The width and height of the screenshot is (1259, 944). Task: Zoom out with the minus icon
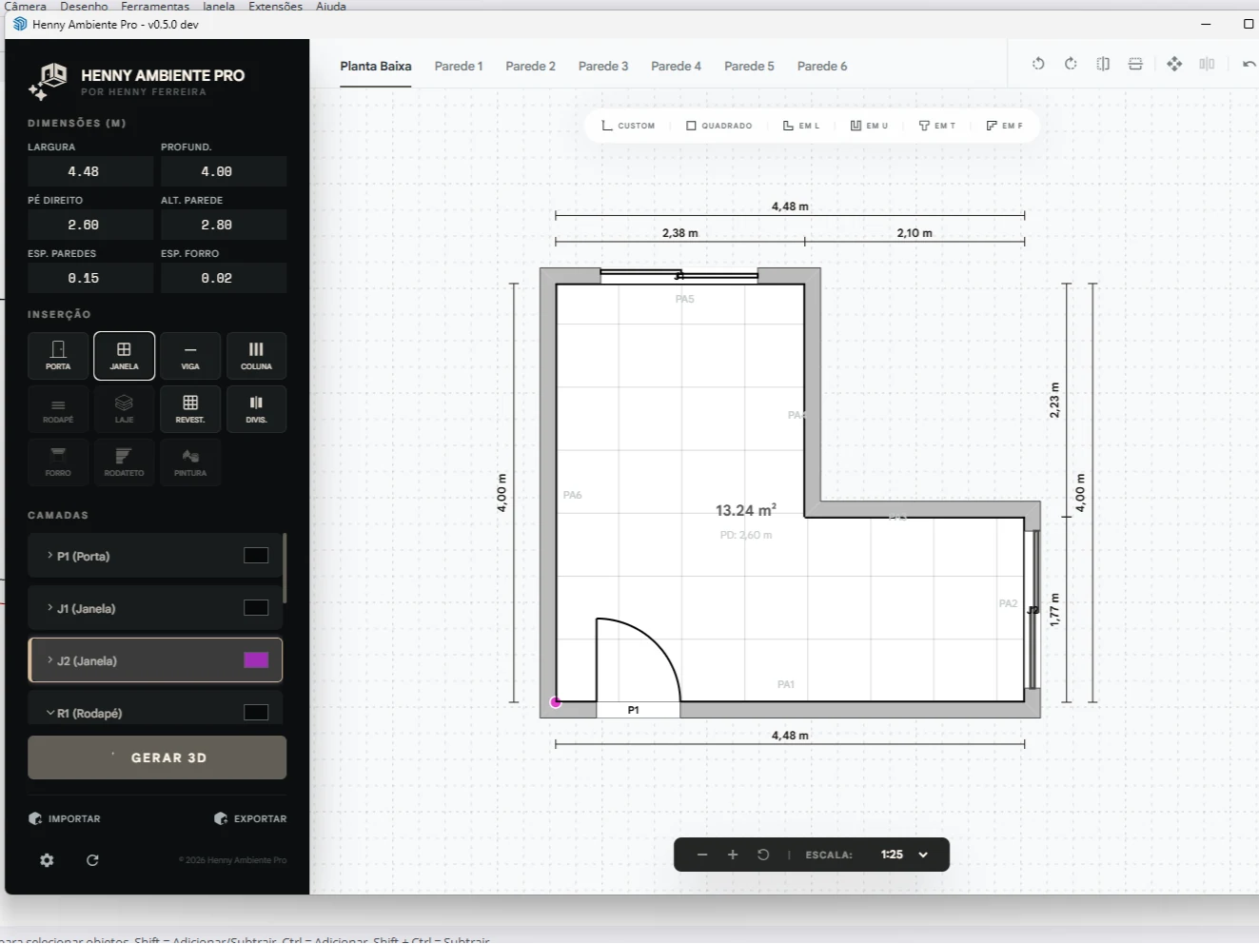point(702,855)
